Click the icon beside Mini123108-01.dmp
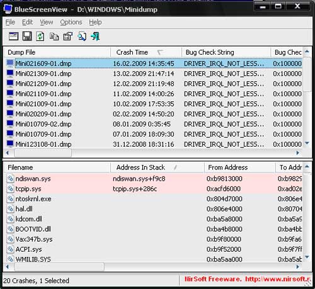 pyautogui.click(x=10, y=144)
